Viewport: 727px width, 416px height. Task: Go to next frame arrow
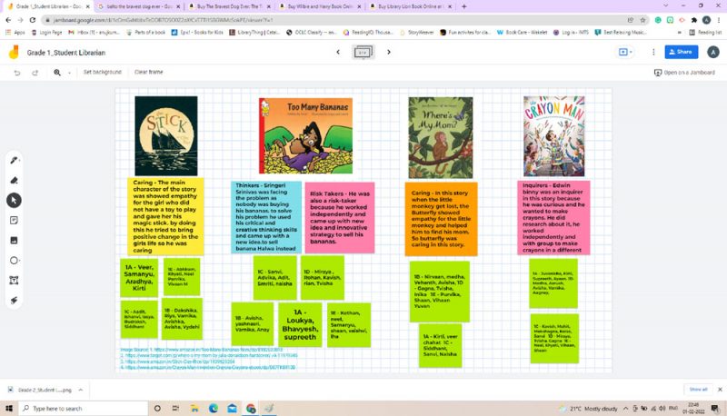tap(389, 52)
